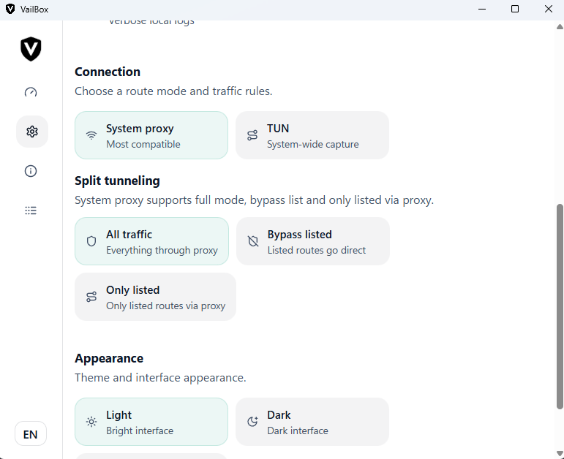Choose Only listed routes via proxy

point(155,297)
